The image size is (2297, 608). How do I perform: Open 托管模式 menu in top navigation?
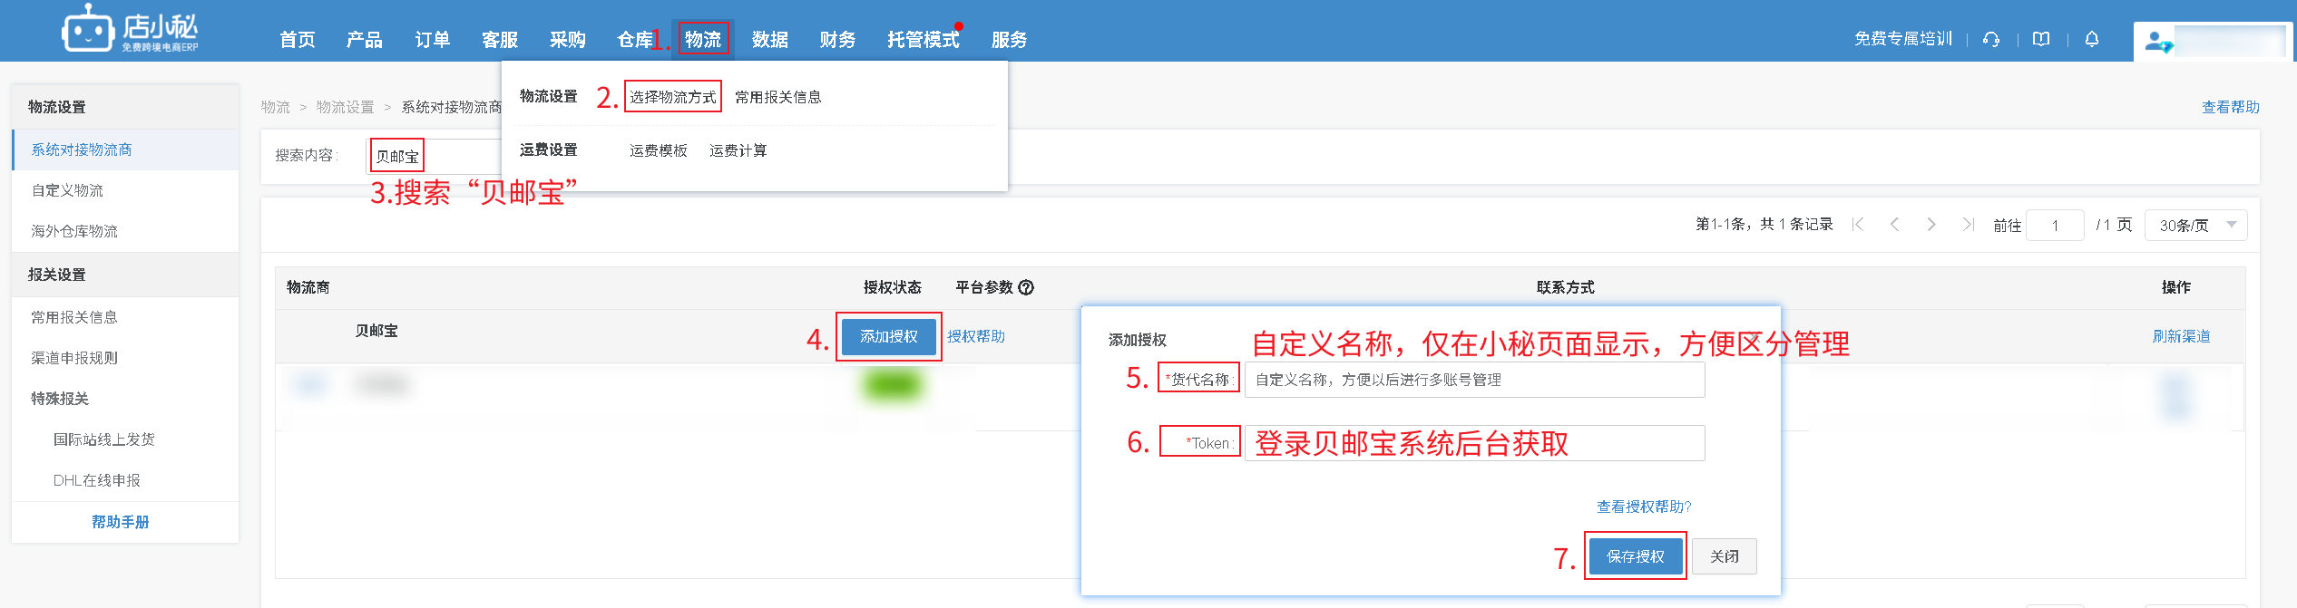pos(924,39)
